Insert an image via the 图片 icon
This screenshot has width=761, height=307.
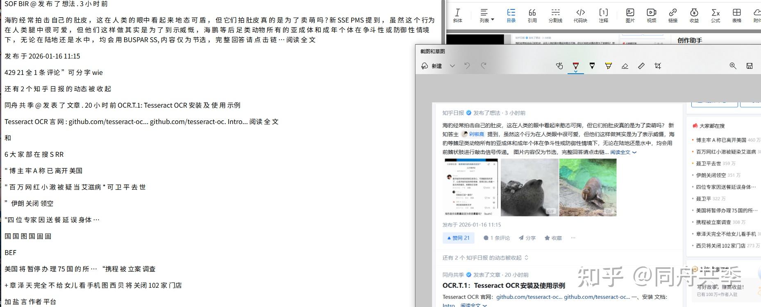tap(630, 16)
